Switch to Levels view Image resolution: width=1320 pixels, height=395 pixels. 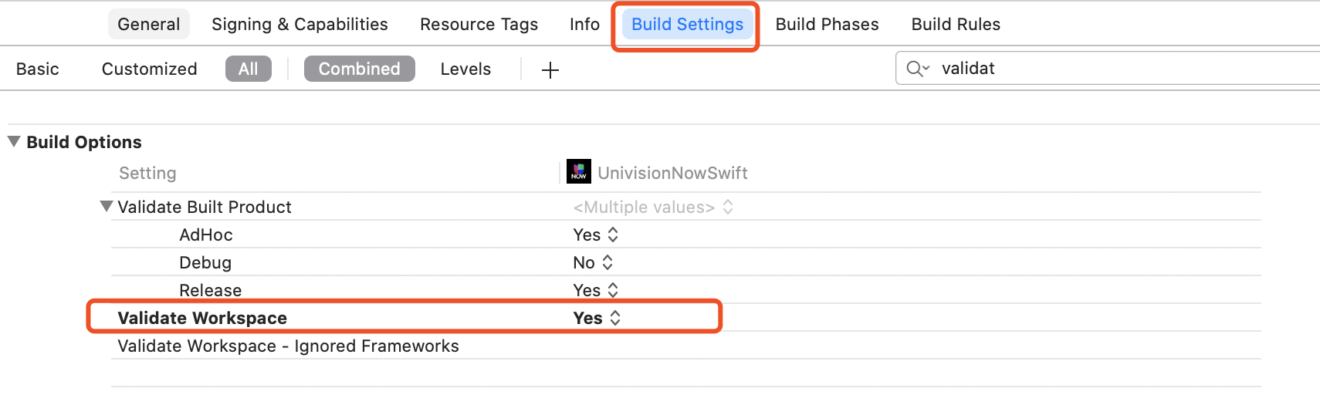click(x=465, y=69)
